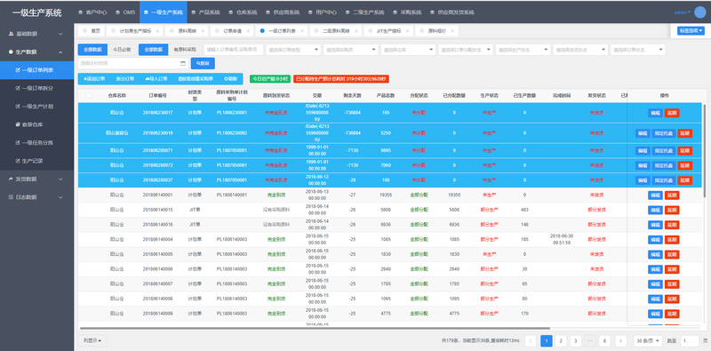Close the 二级原料周转 tab
The width and height of the screenshot is (711, 351).
click(x=356, y=31)
